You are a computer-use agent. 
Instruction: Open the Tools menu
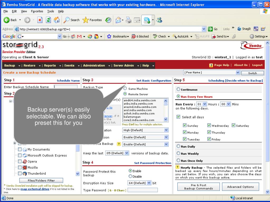(x=51, y=11)
